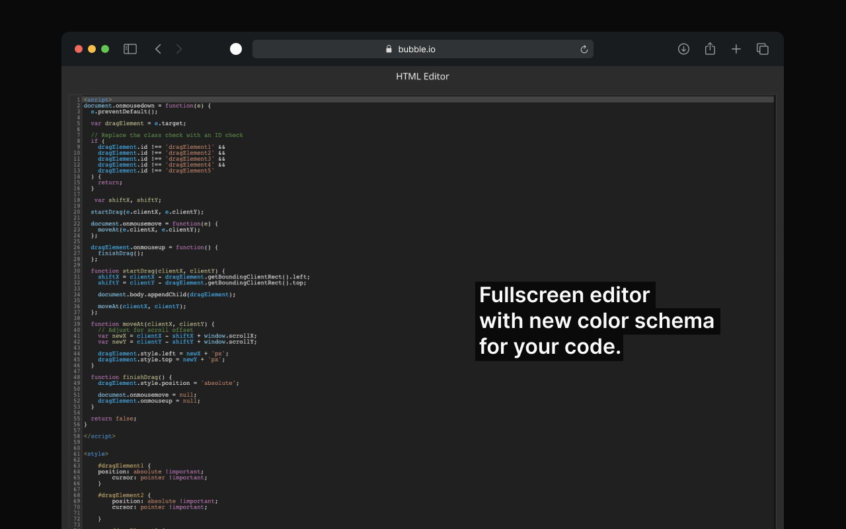Place cursor on document.onmousedown line

pyautogui.click(x=147, y=106)
